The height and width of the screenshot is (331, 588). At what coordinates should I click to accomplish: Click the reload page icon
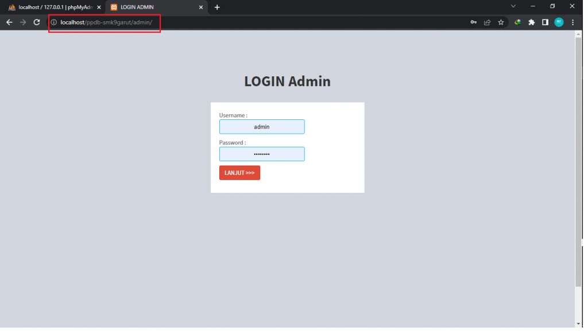(x=36, y=22)
